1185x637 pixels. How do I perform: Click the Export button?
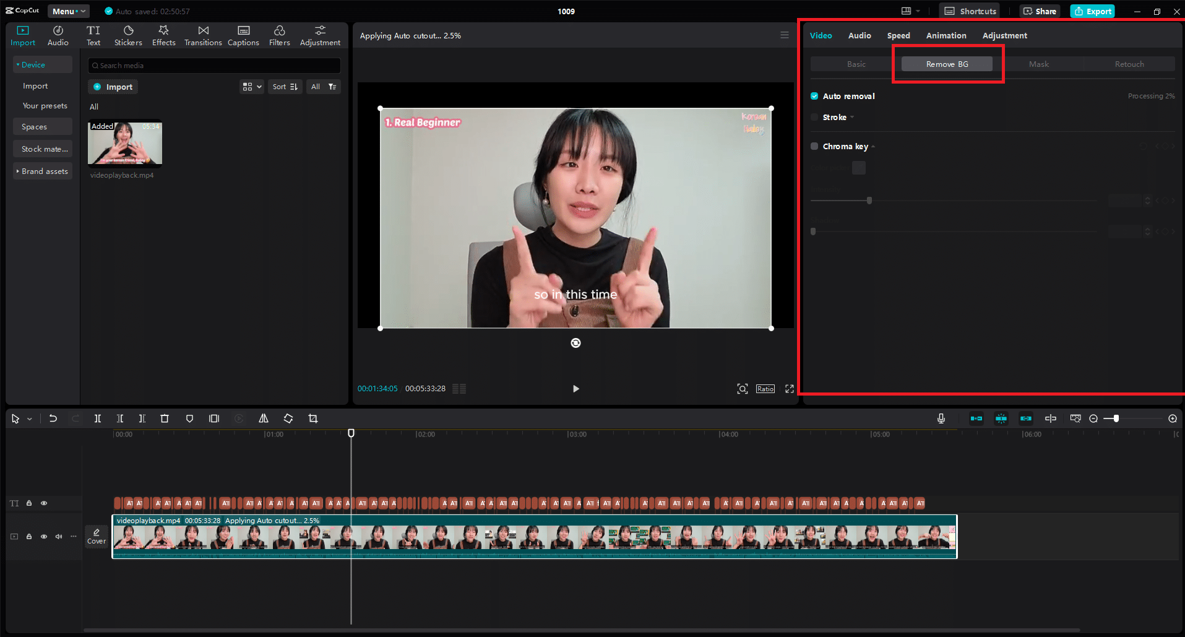[1092, 11]
